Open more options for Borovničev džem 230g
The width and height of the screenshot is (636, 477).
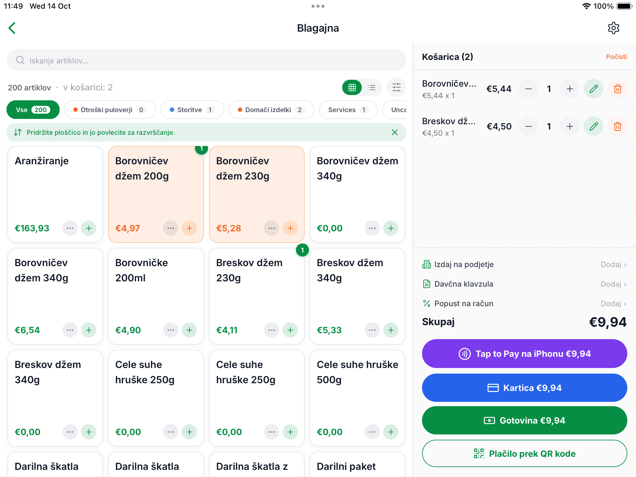point(272,228)
